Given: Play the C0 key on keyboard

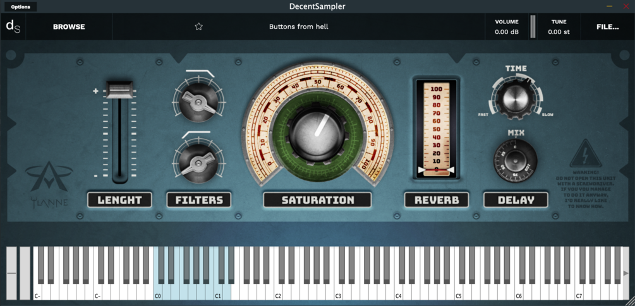Looking at the screenshot, I should [158, 293].
